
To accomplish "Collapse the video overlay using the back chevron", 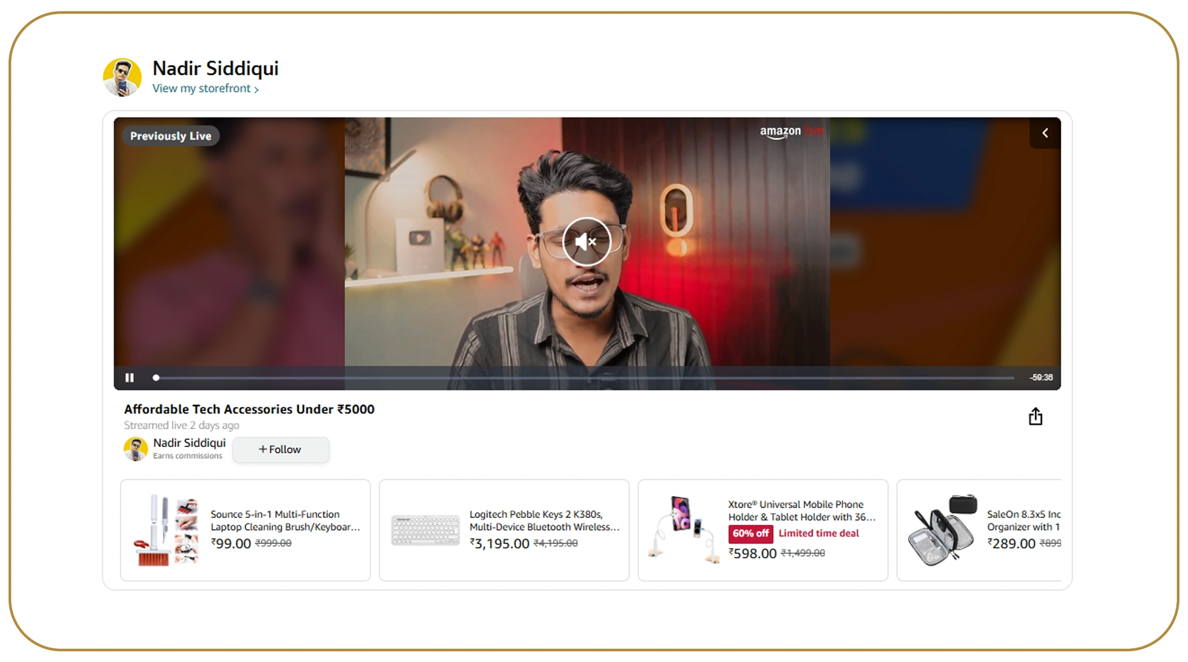I will (x=1044, y=133).
